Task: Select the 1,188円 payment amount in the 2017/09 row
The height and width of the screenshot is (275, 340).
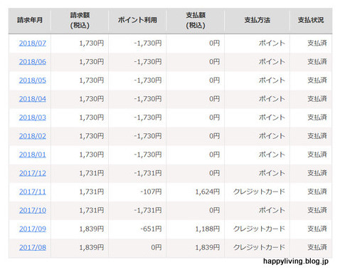Action: coord(208,229)
